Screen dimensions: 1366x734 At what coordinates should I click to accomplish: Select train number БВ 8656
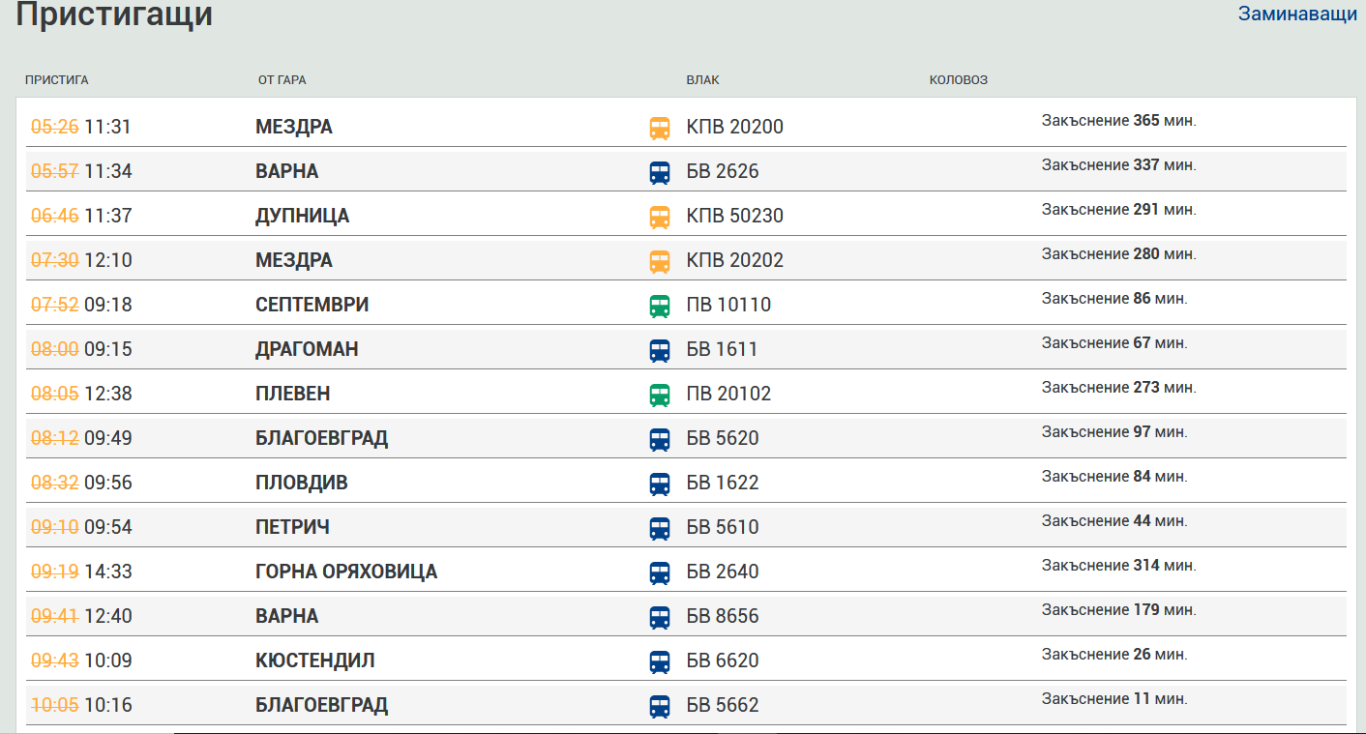[723, 616]
